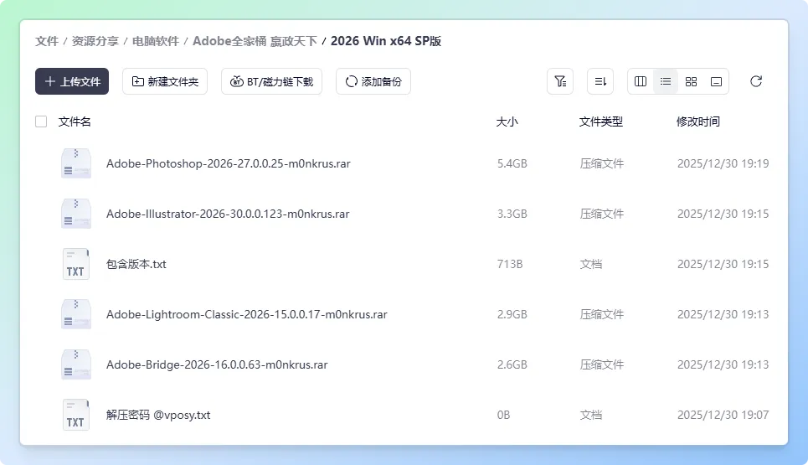Click 2025/12/30 19:15 in Illustrator row
The height and width of the screenshot is (465, 808).
pos(723,214)
